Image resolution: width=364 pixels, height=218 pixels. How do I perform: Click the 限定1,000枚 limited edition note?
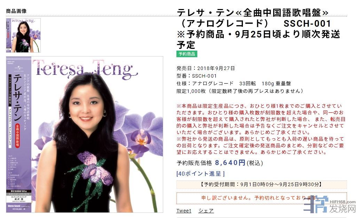(x=240, y=91)
